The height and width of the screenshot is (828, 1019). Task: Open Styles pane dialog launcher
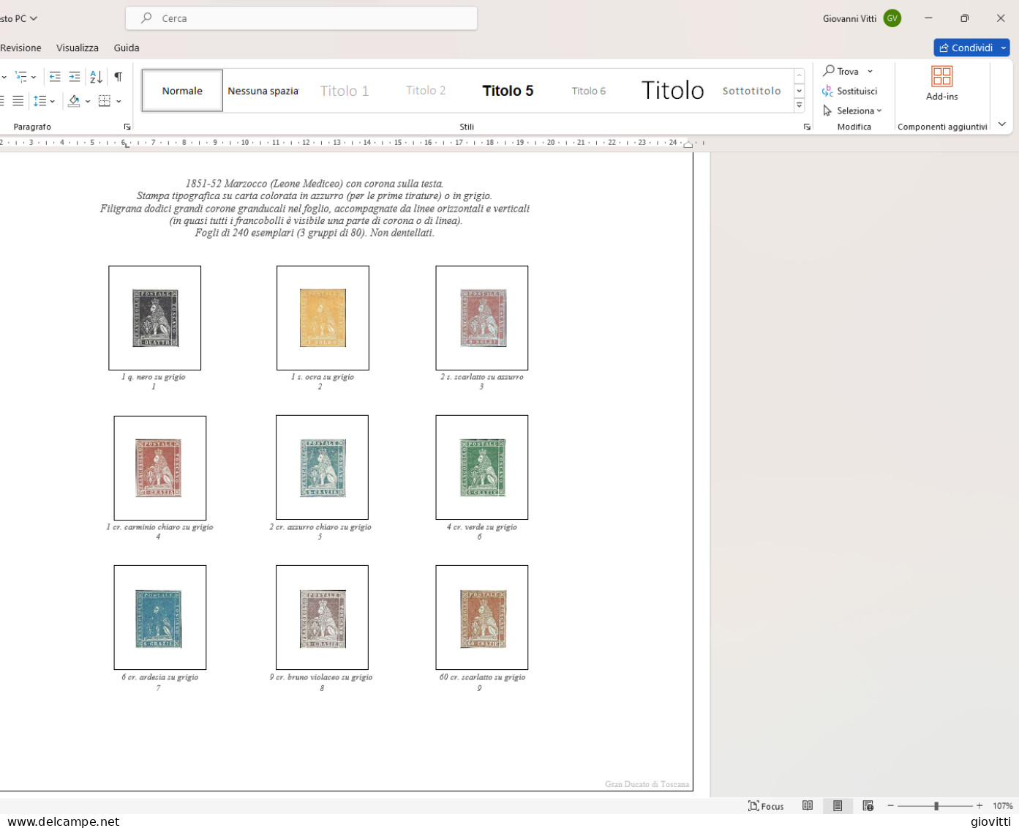(807, 127)
